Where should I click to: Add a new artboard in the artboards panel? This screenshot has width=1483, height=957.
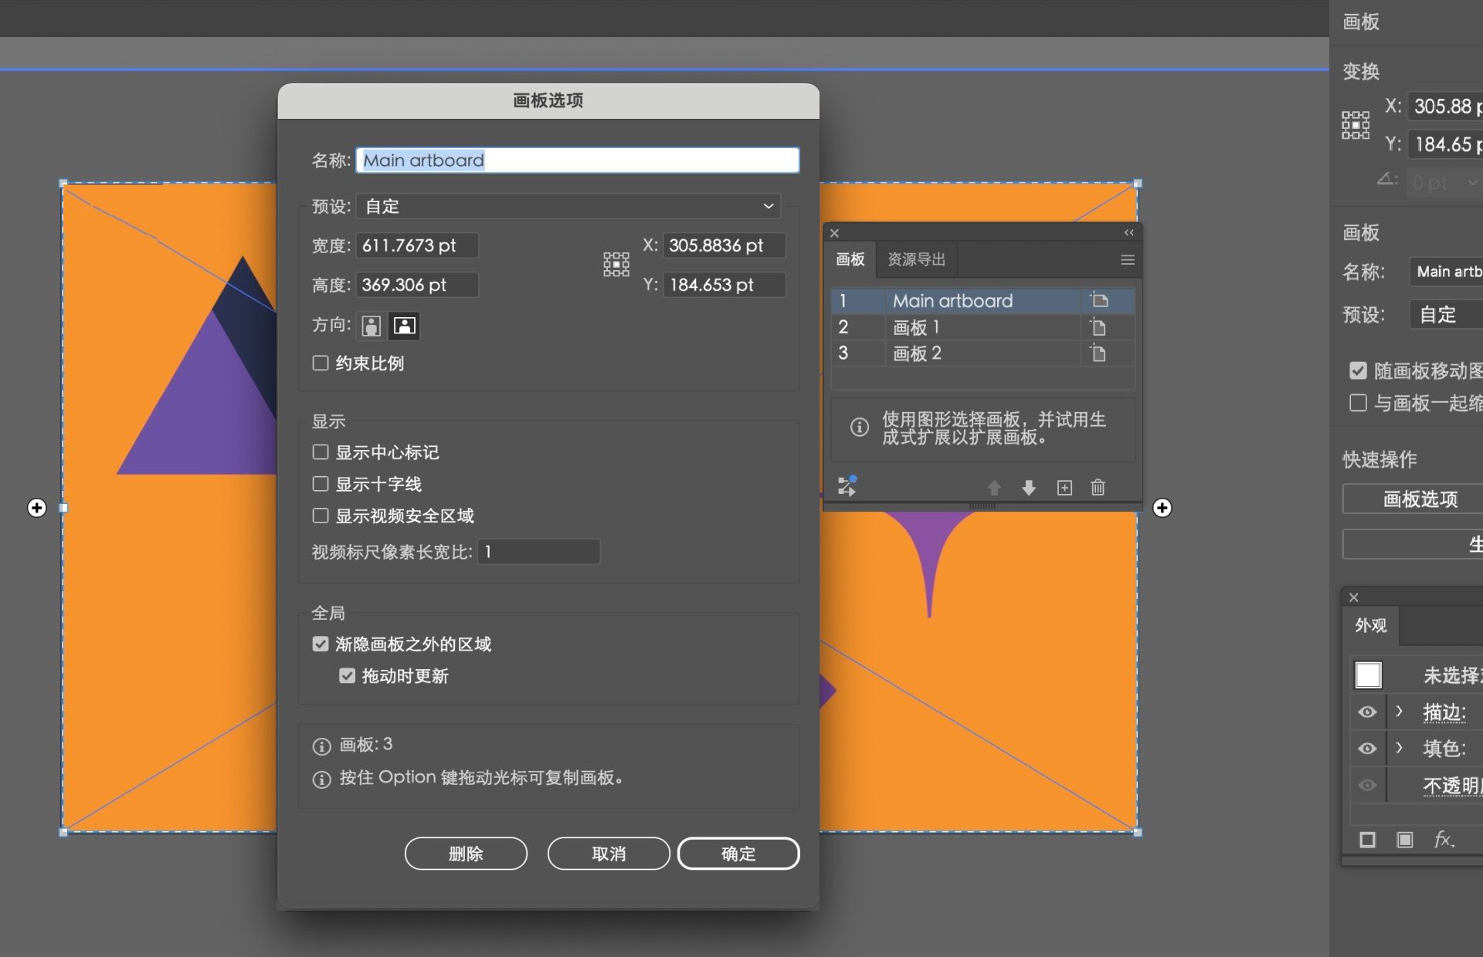pos(1064,487)
